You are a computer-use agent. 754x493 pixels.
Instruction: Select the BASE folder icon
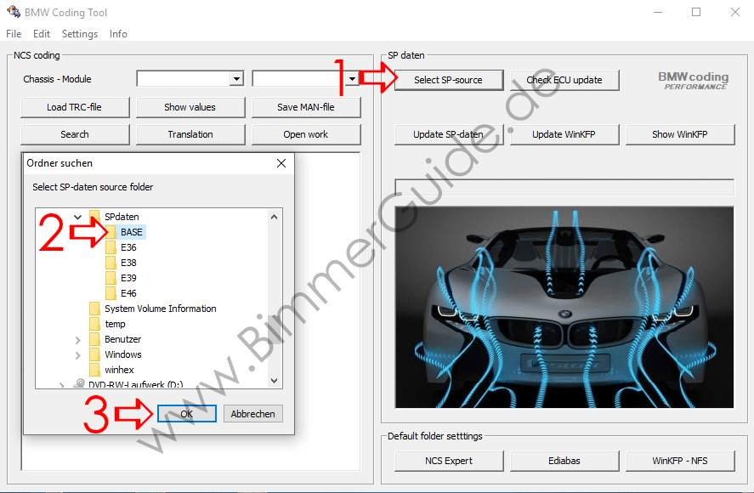tap(111, 232)
